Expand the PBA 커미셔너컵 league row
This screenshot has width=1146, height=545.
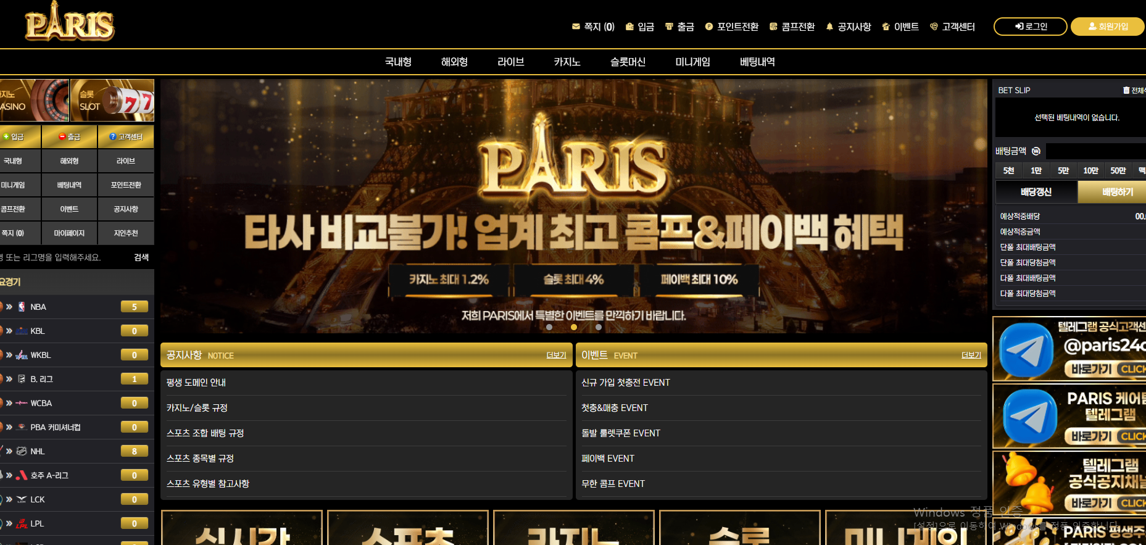click(x=76, y=427)
